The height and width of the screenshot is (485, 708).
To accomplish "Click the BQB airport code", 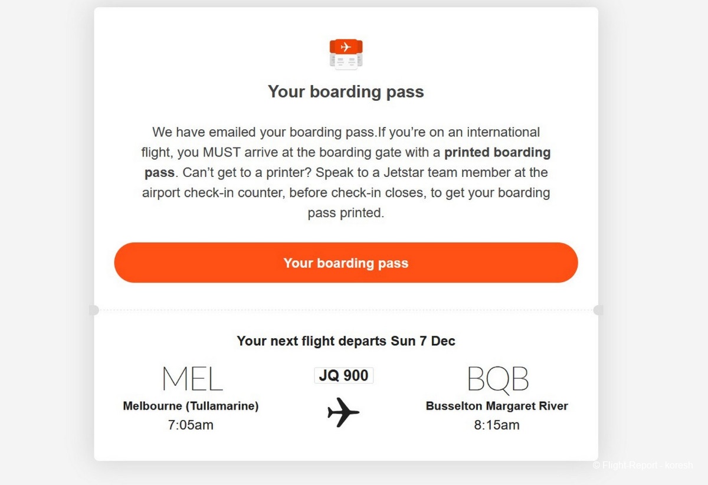I will pyautogui.click(x=497, y=379).
